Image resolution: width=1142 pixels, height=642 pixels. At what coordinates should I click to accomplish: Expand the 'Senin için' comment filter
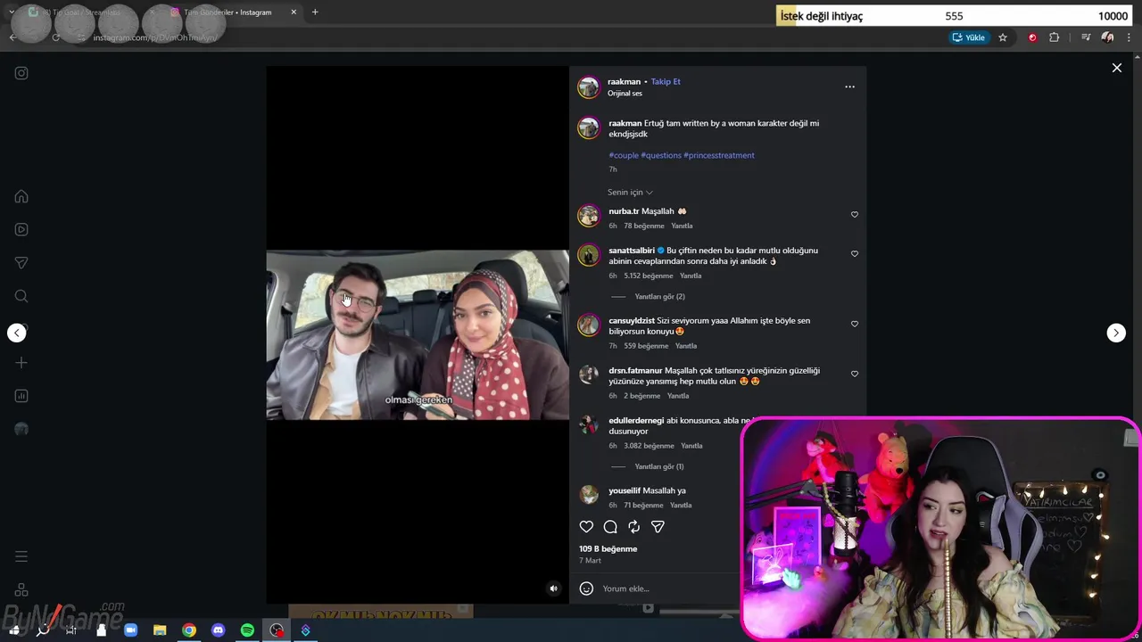(x=630, y=193)
